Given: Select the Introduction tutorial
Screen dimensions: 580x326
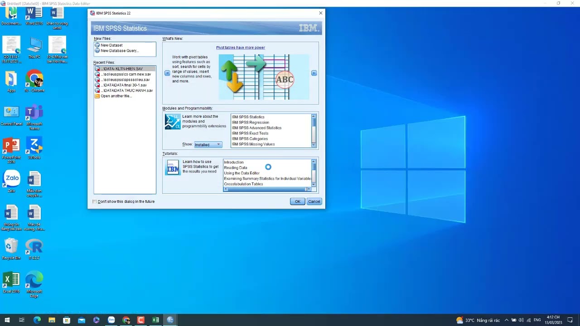Looking at the screenshot, I should [x=234, y=162].
